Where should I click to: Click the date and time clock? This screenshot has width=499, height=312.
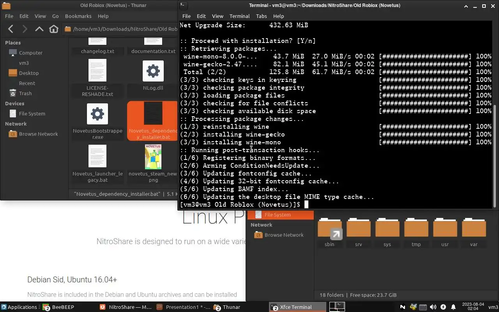pos(472,307)
